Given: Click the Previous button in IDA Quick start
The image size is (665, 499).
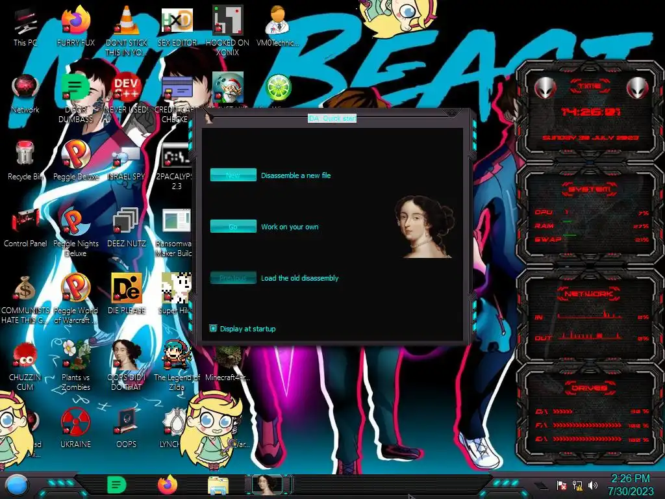Looking at the screenshot, I should (x=233, y=277).
